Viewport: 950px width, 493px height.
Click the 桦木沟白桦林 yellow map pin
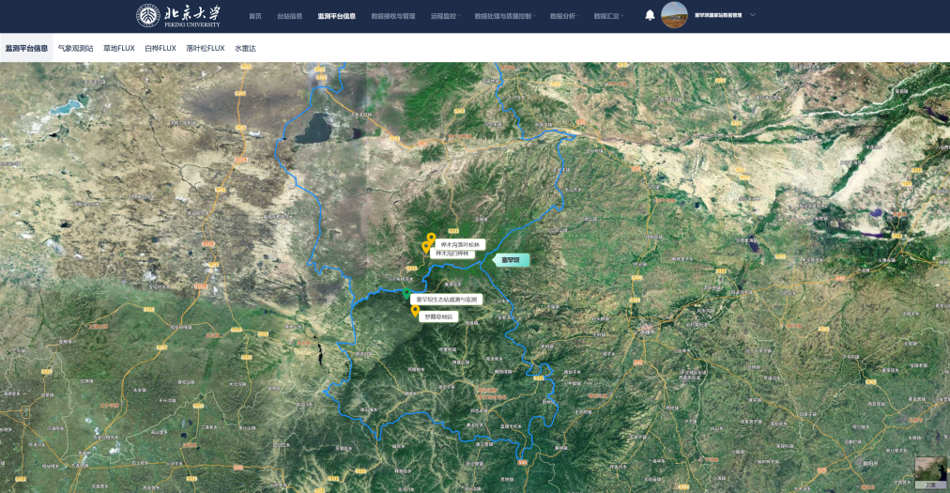(426, 247)
